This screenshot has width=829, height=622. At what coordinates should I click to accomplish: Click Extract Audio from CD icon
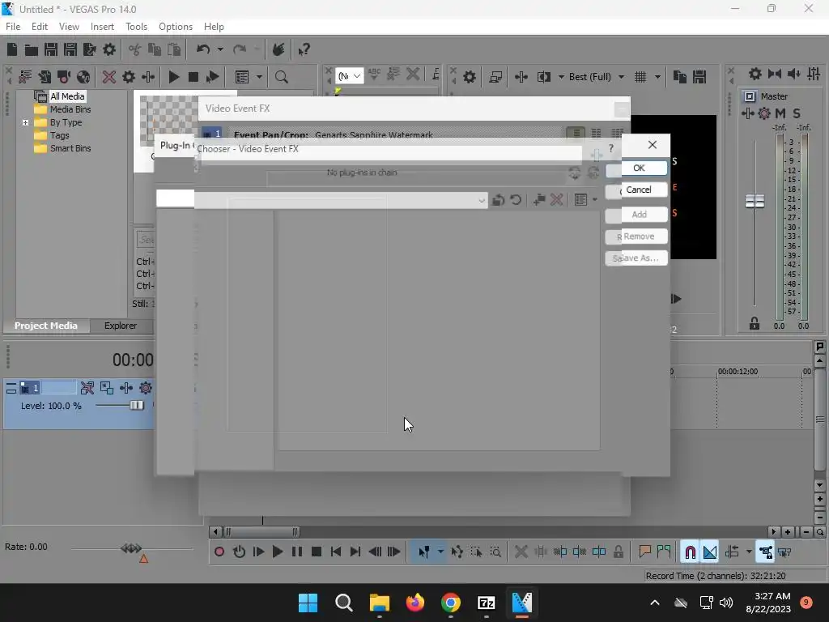click(83, 77)
